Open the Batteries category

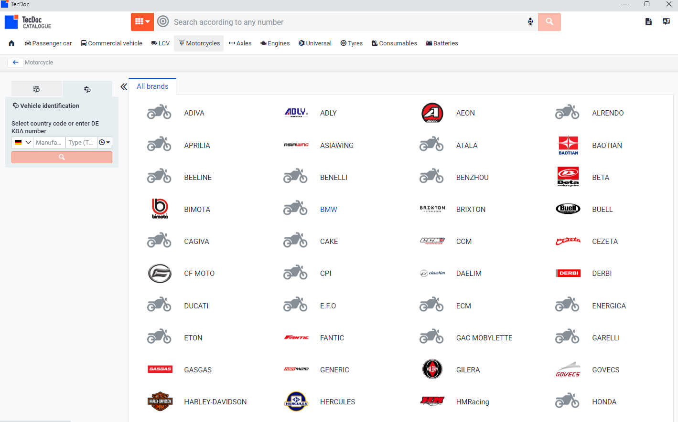pyautogui.click(x=442, y=43)
